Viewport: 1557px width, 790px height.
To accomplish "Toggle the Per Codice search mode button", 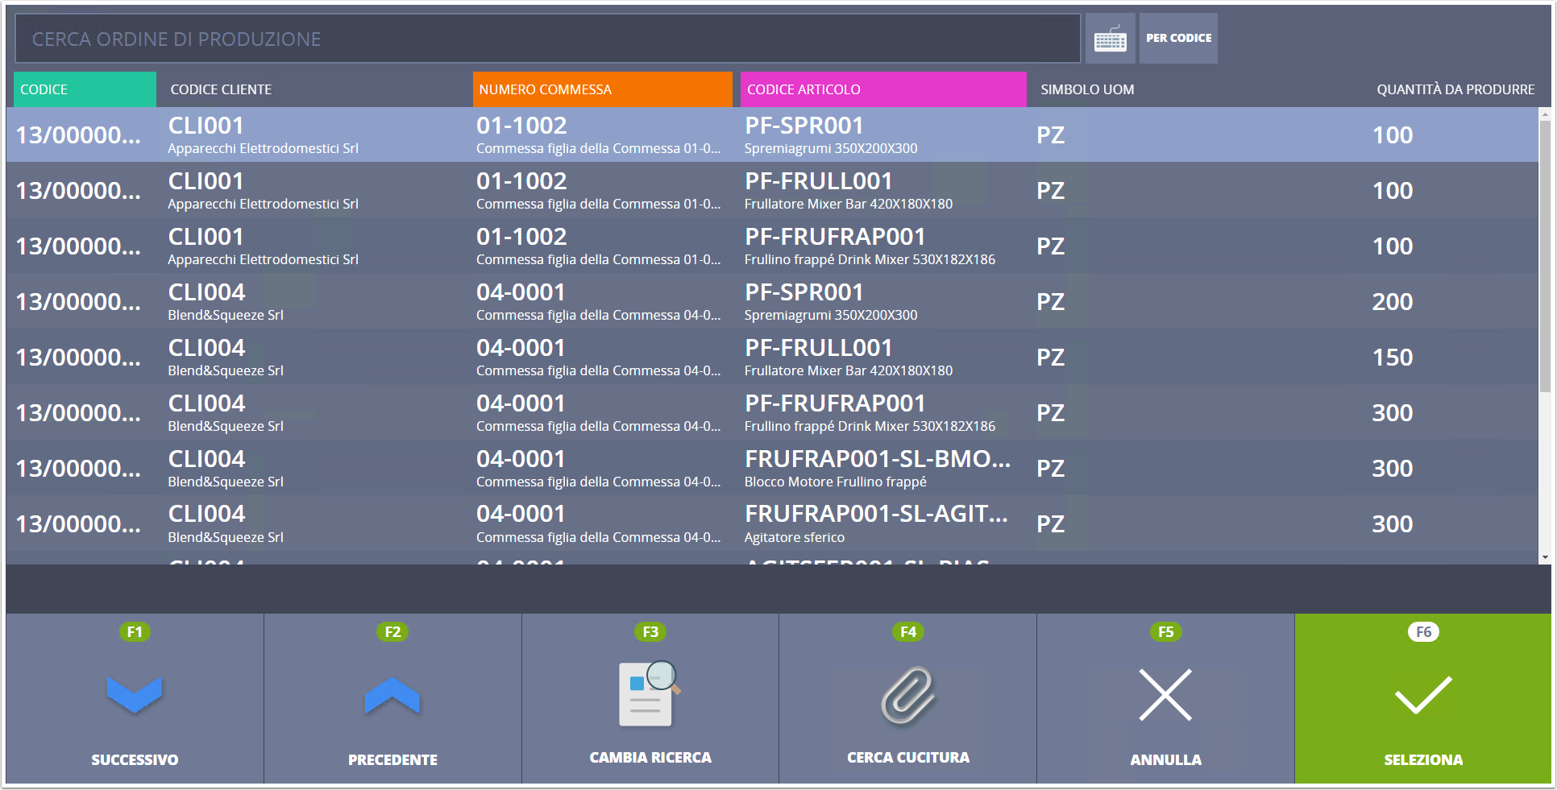I will coord(1178,38).
